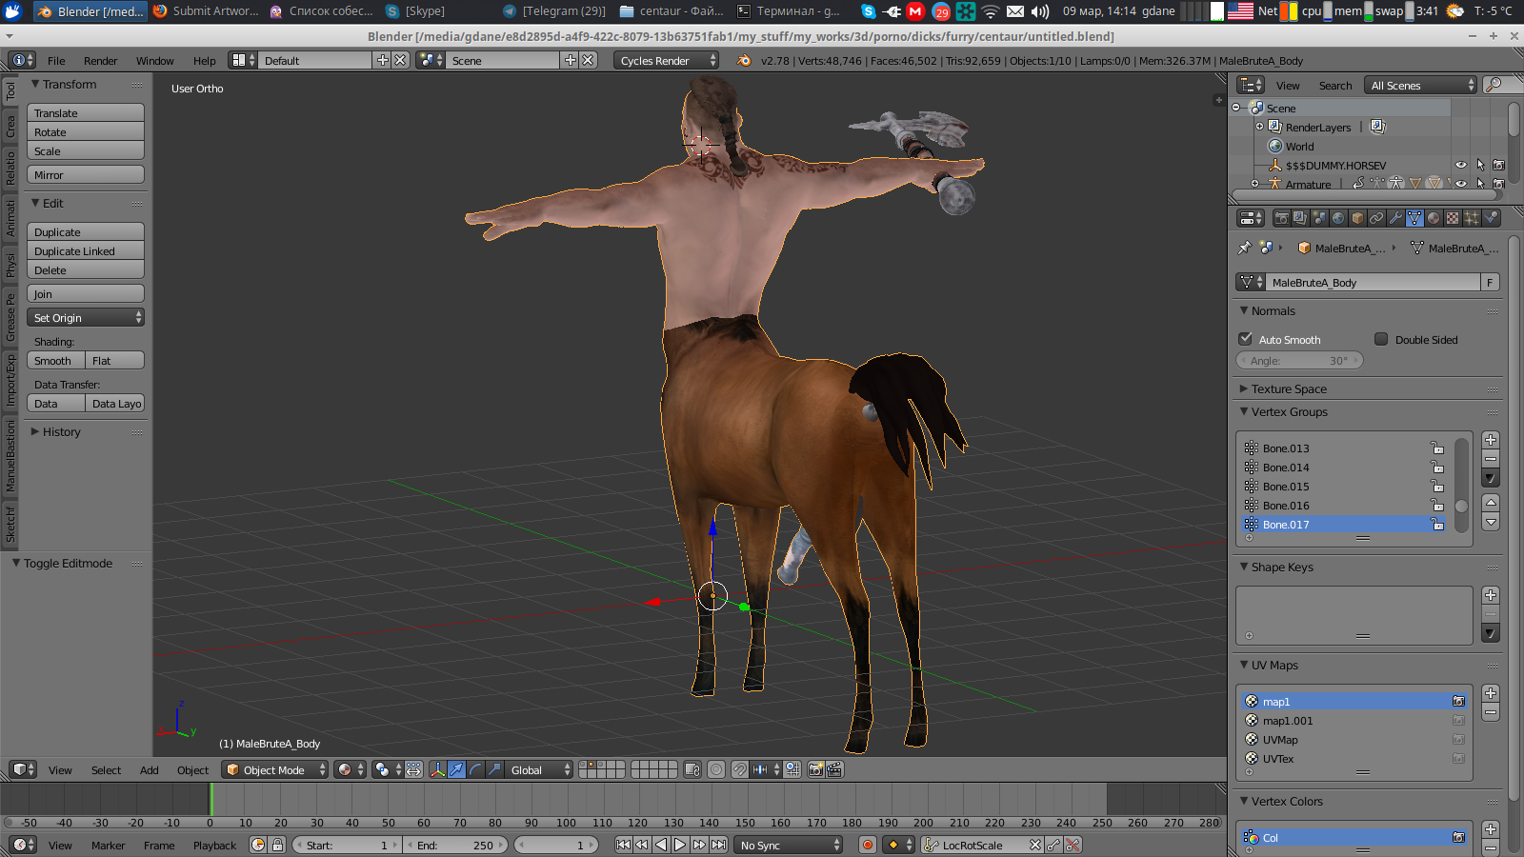Switch to the Material properties tab icon
This screenshot has height=857, width=1524.
tap(1434, 218)
